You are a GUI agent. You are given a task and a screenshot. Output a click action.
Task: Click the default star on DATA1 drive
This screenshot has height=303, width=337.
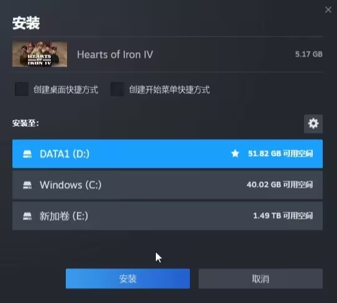tap(235, 153)
